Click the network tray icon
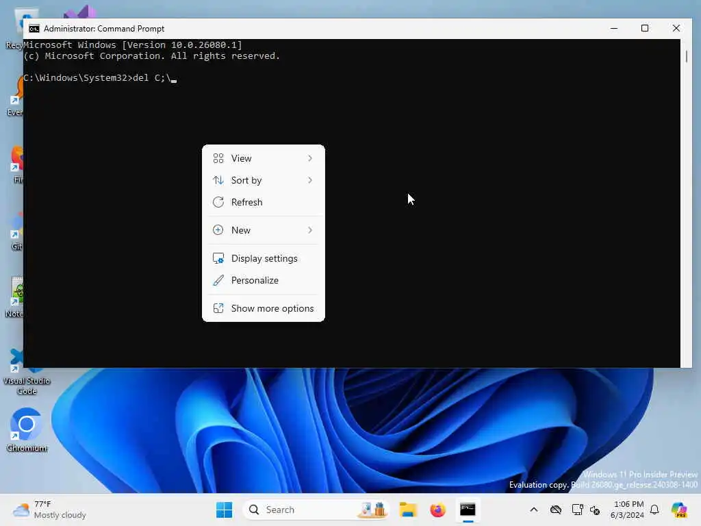The width and height of the screenshot is (701, 526). (577, 510)
